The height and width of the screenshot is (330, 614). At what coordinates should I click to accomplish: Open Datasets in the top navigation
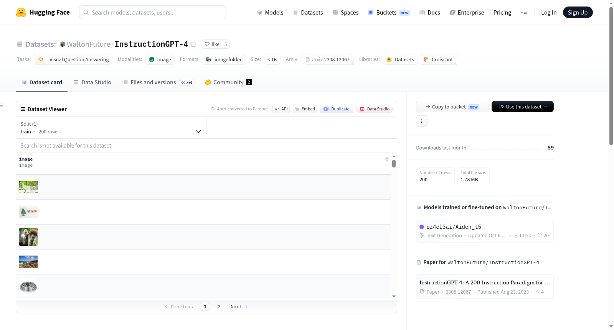point(308,12)
